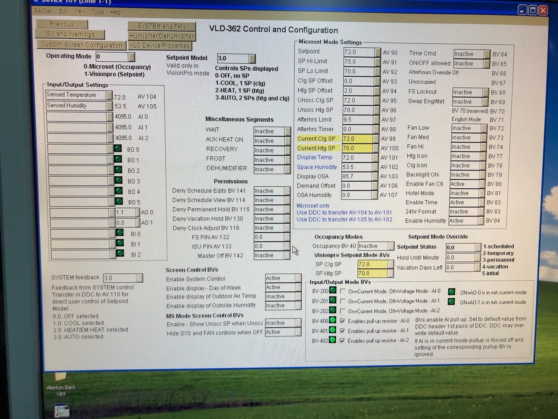The height and width of the screenshot is (419, 558).
Task: Click the ON=AO-0 mA current mode indicator
Action: click(452, 292)
